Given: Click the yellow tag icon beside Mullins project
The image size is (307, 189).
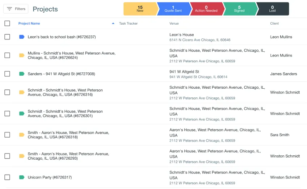Looking at the screenshot, I should coord(22,55).
